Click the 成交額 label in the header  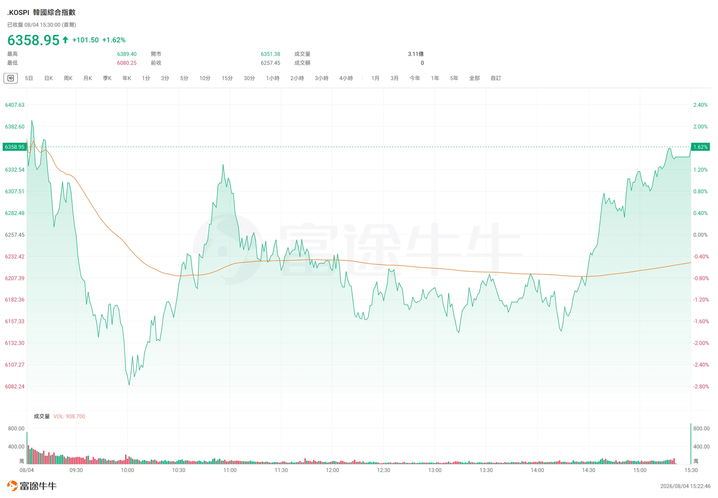tap(302, 63)
